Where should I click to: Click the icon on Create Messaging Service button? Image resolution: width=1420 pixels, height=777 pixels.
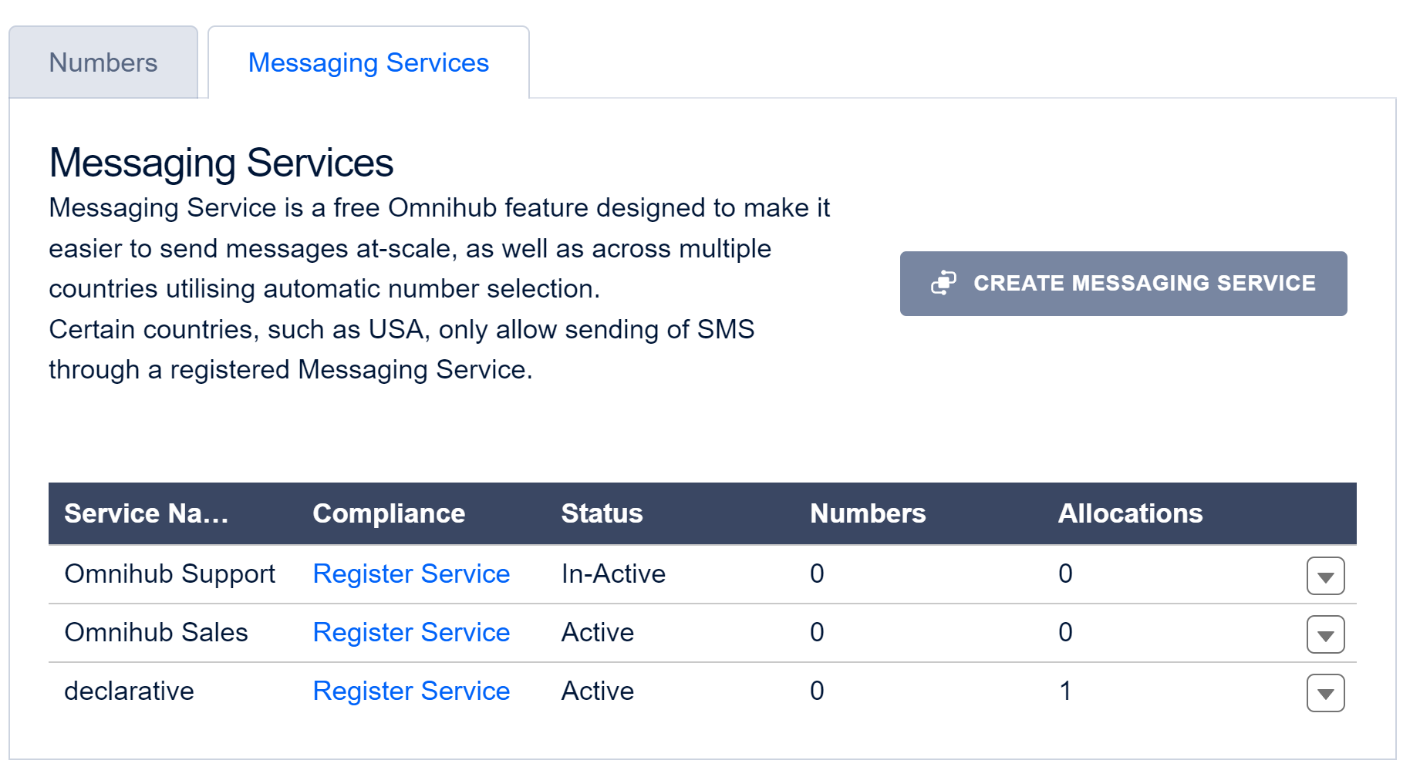click(943, 283)
